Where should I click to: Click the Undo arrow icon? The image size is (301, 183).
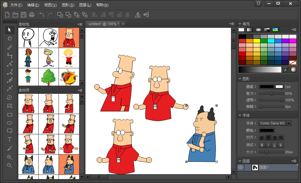pyautogui.click(x=42, y=15)
